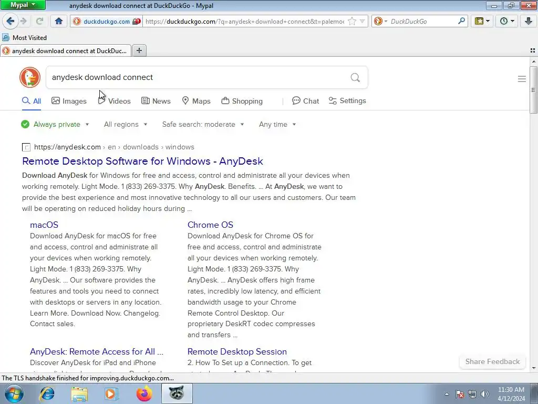The width and height of the screenshot is (538, 404).
Task: Switch to the Maps tab
Action: coord(196,101)
